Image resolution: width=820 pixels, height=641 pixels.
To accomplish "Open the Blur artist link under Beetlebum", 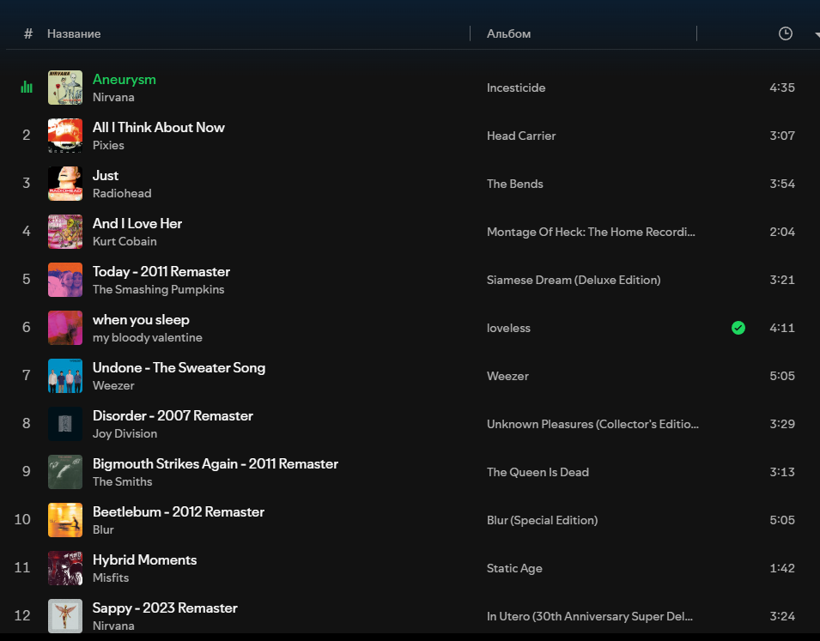I will click(103, 530).
